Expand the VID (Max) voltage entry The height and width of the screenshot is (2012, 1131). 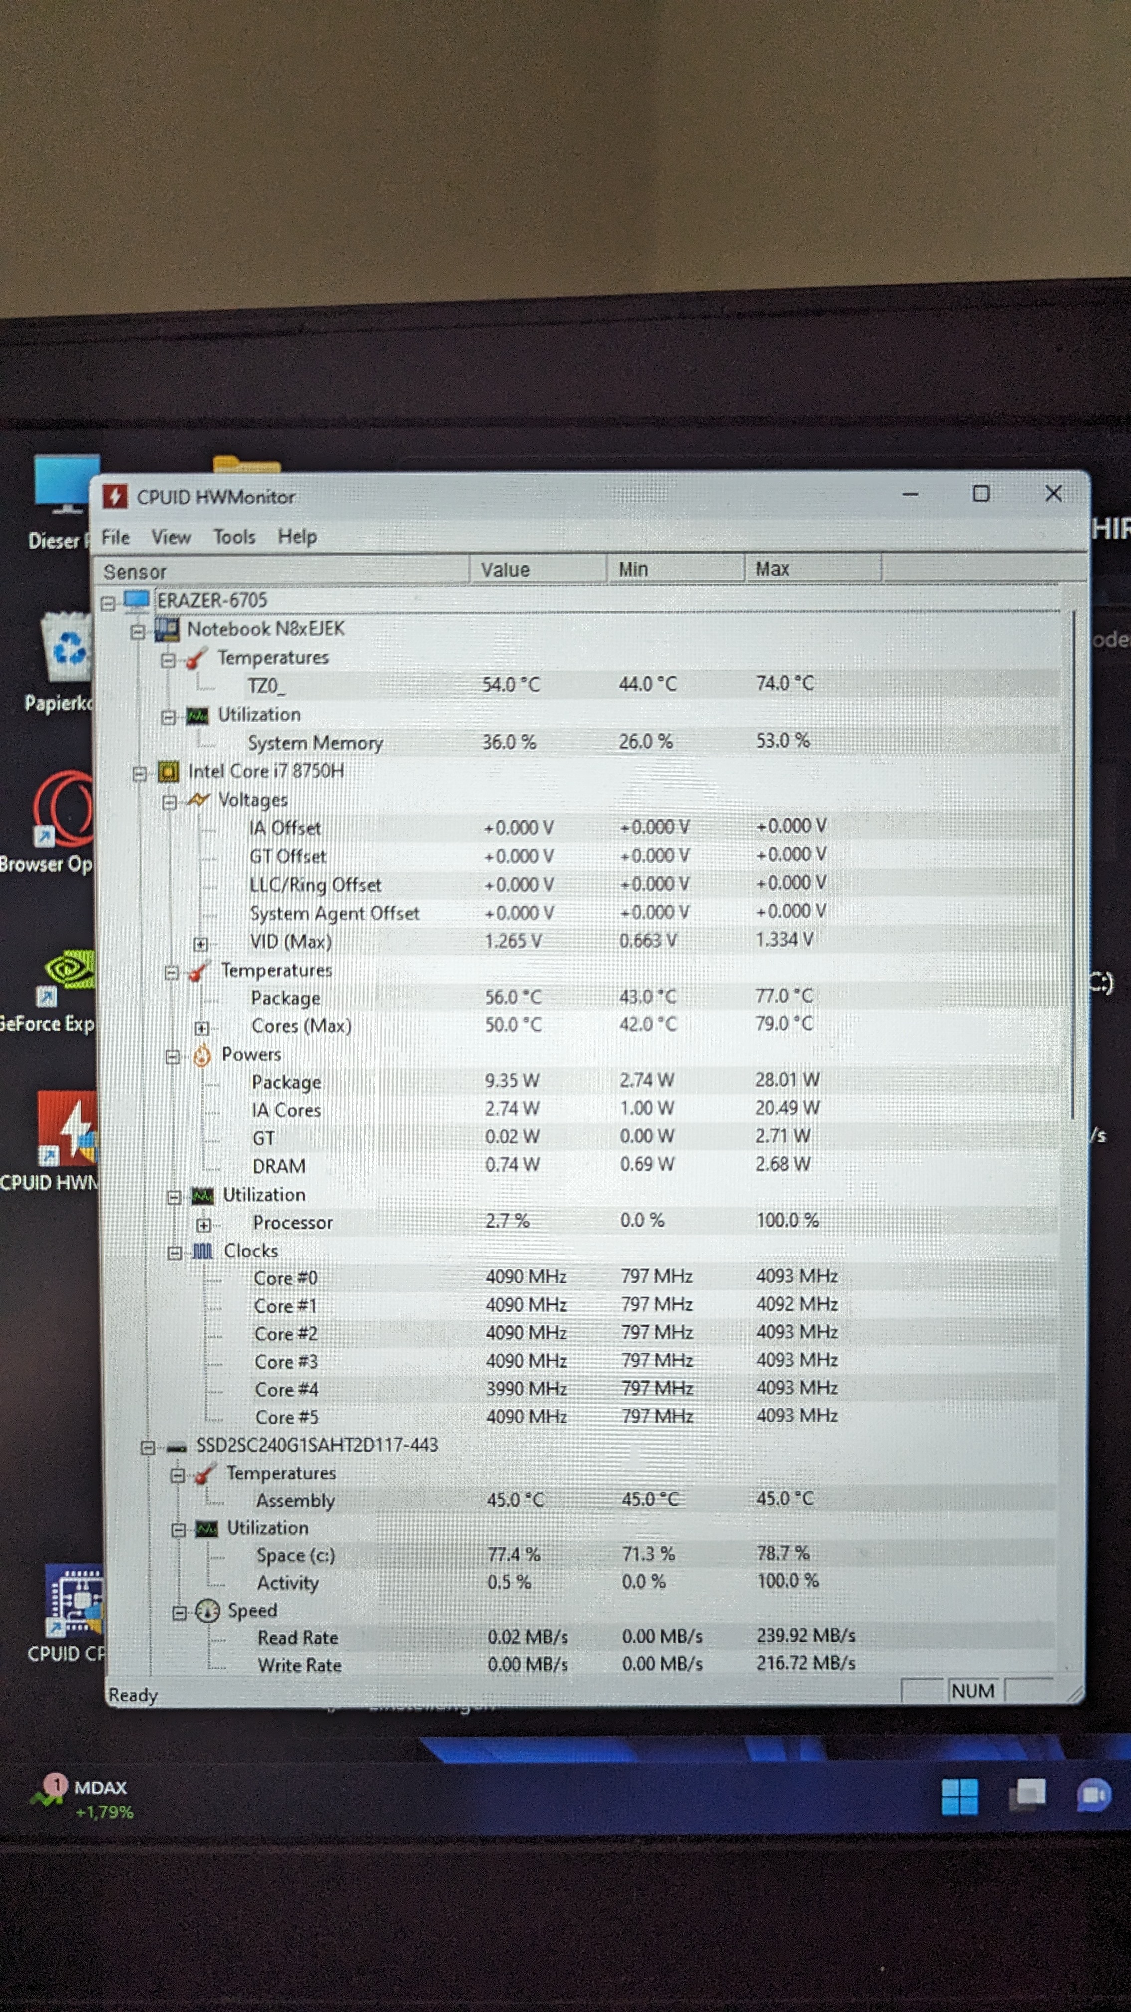200,944
